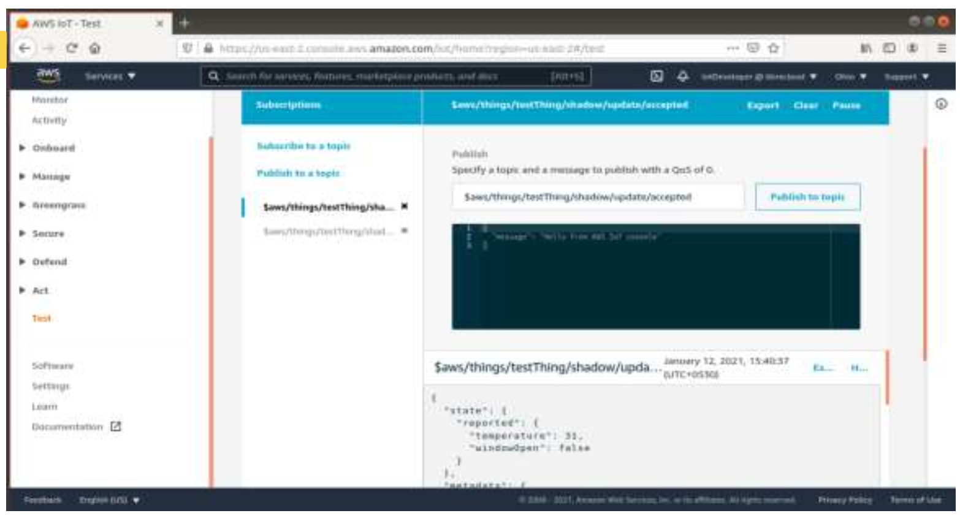Click the AWS logo home icon
The height and width of the screenshot is (516, 960).
coord(48,75)
